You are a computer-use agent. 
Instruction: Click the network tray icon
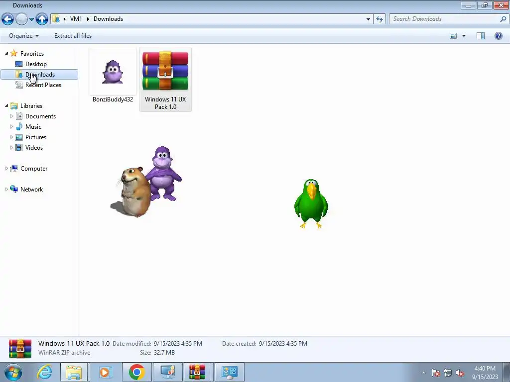click(448, 373)
